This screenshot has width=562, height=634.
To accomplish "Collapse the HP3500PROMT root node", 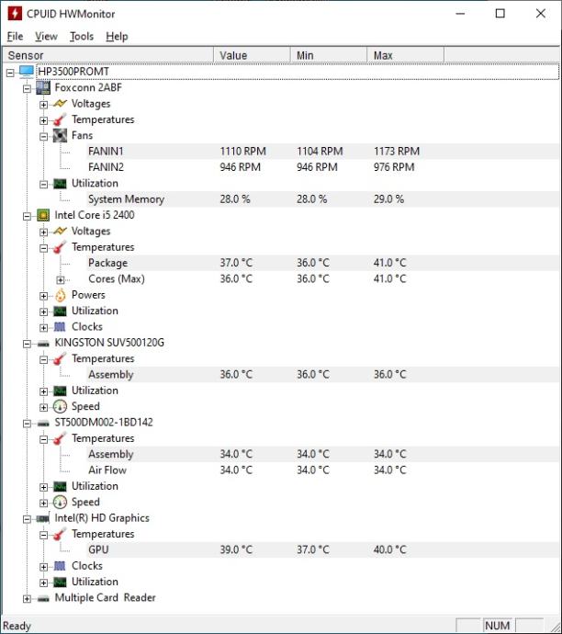I will click(10, 73).
